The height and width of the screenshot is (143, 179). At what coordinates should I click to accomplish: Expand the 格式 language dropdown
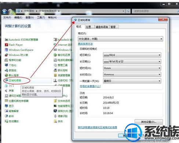[120, 39]
